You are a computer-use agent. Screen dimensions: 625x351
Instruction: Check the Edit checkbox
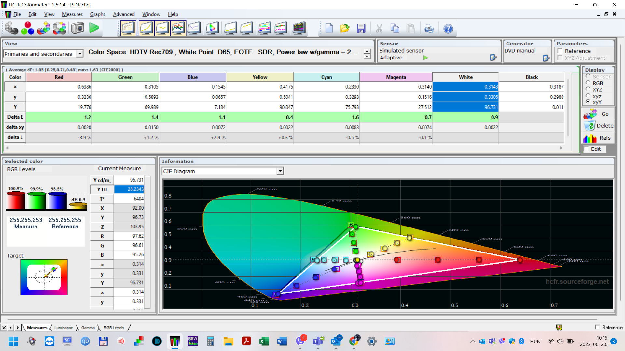586,149
